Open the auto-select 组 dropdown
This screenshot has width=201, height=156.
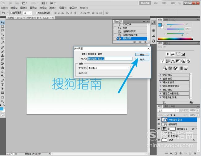click(x=28, y=13)
